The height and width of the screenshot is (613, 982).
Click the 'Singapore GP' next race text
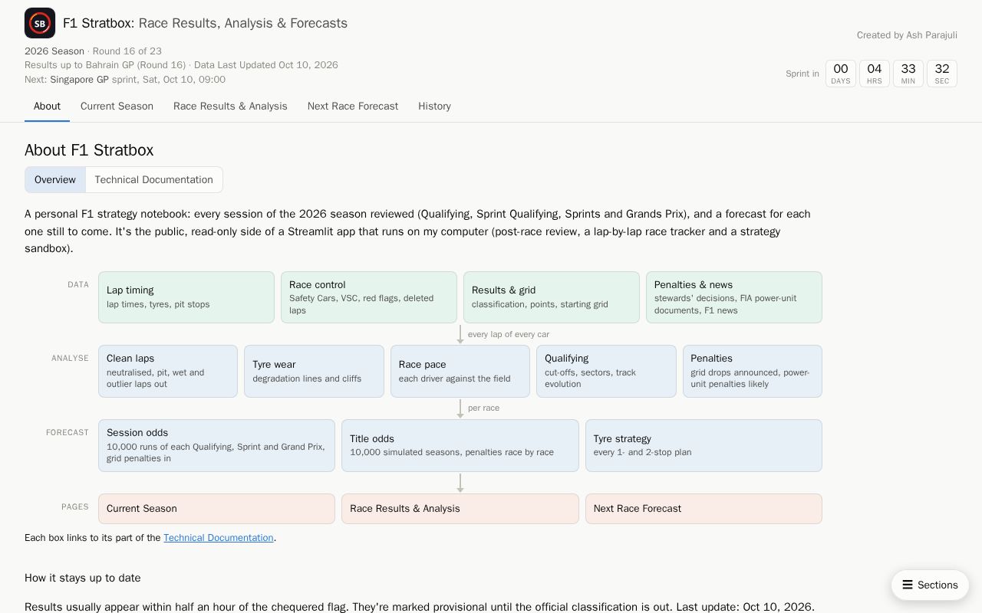pyautogui.click(x=79, y=80)
